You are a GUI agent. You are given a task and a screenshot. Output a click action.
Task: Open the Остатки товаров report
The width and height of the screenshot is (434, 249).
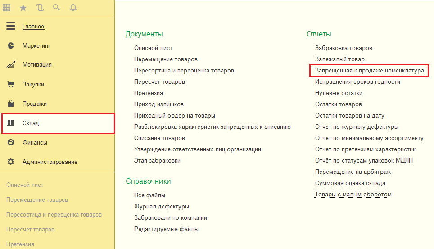click(x=338, y=104)
